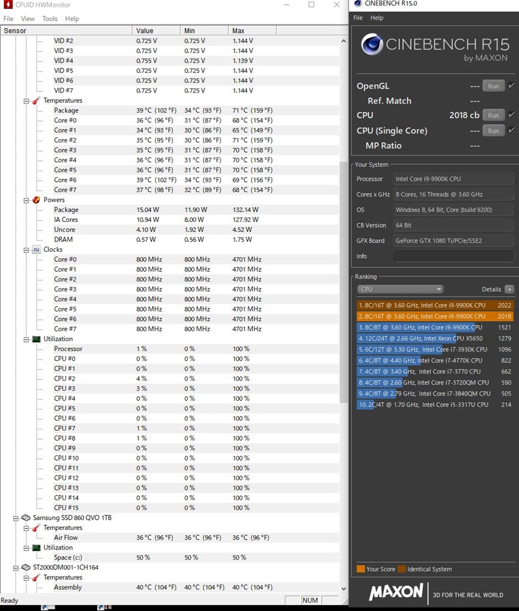Open HWMonitor Tools menu
Screen dimensions: 519x611
[50, 18]
